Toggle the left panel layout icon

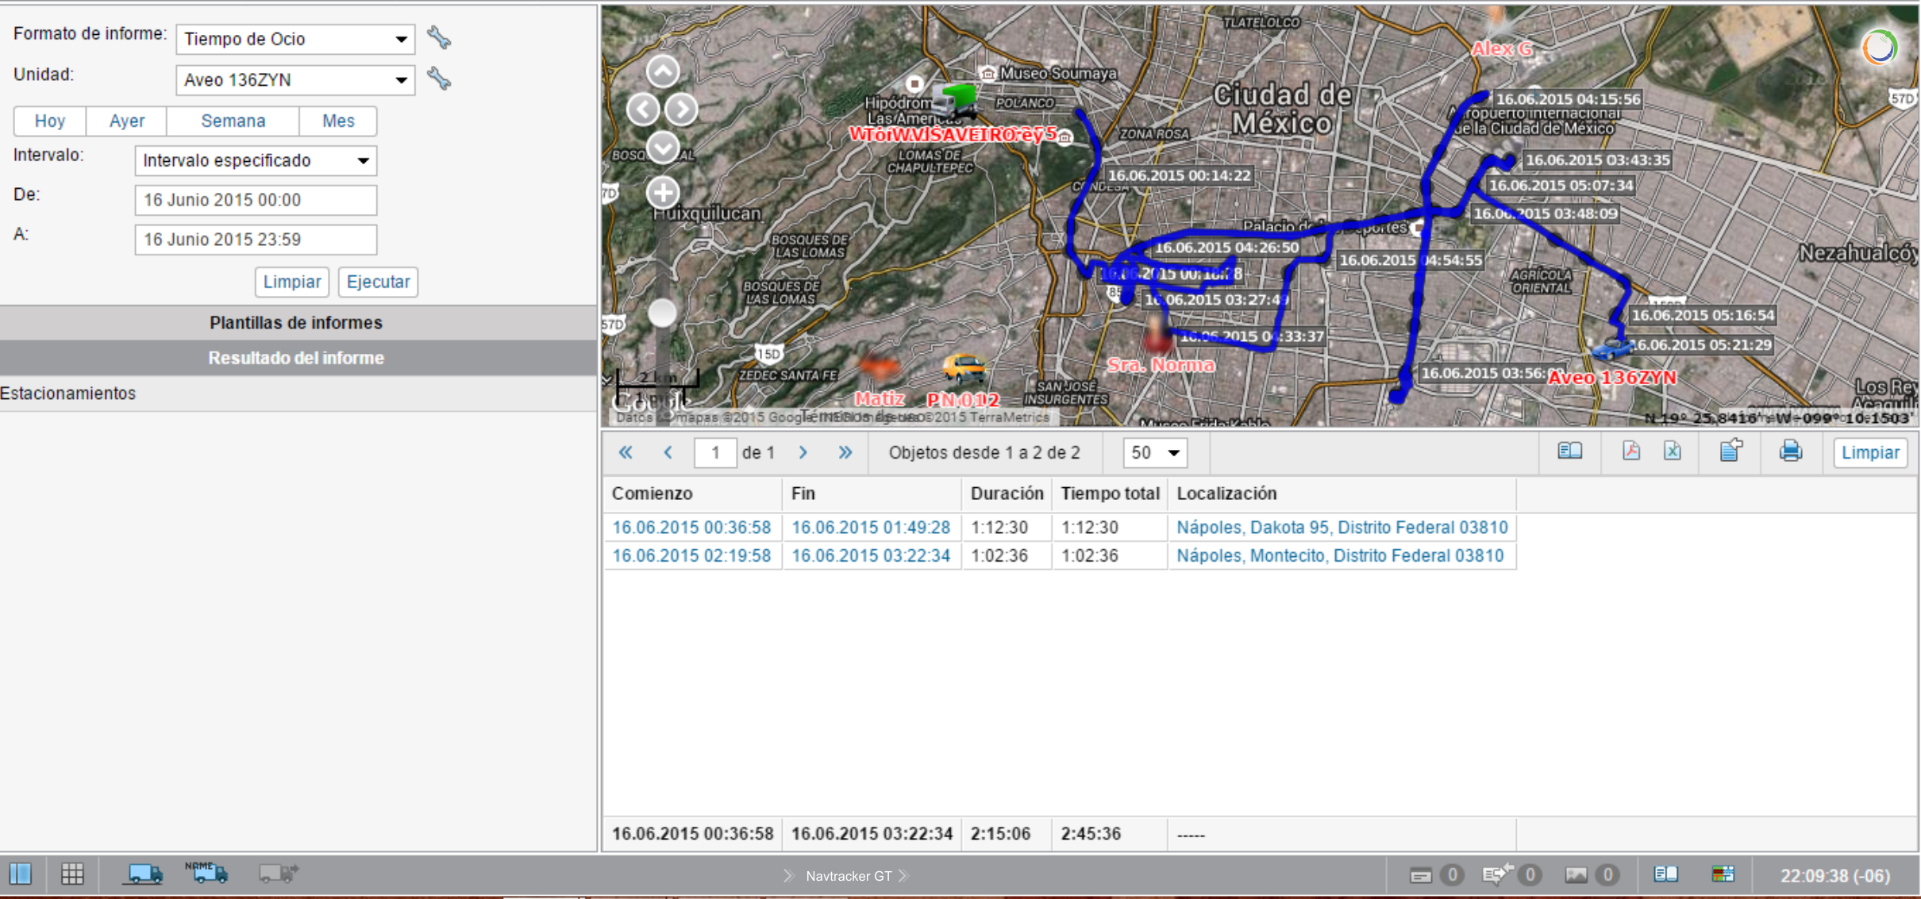(21, 874)
